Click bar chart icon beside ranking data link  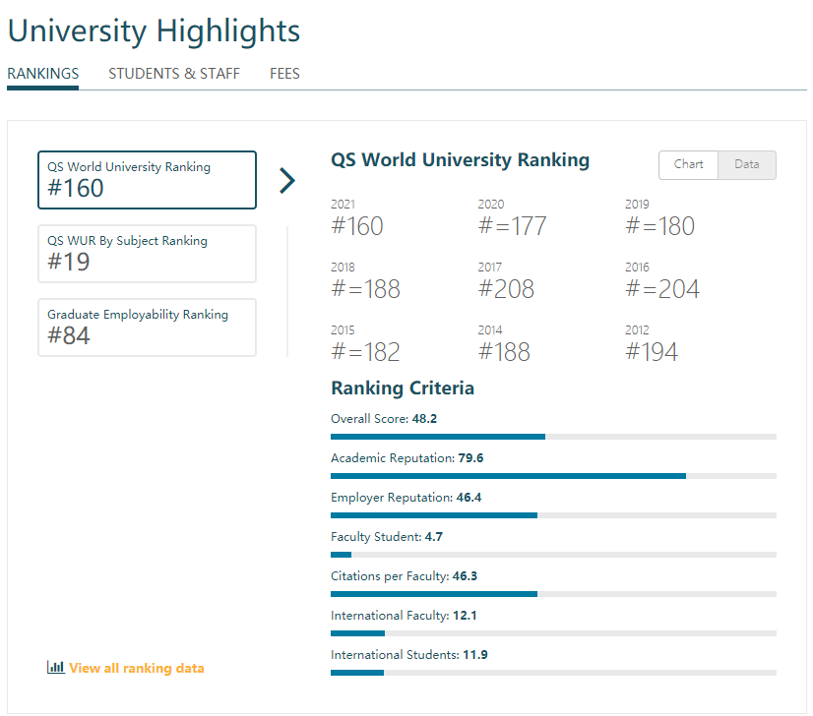[55, 667]
